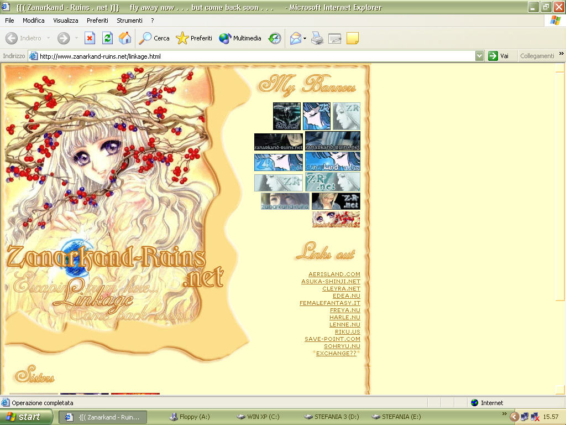The height and width of the screenshot is (425, 566).
Task: Open the Strumenti menu
Action: coord(129,20)
